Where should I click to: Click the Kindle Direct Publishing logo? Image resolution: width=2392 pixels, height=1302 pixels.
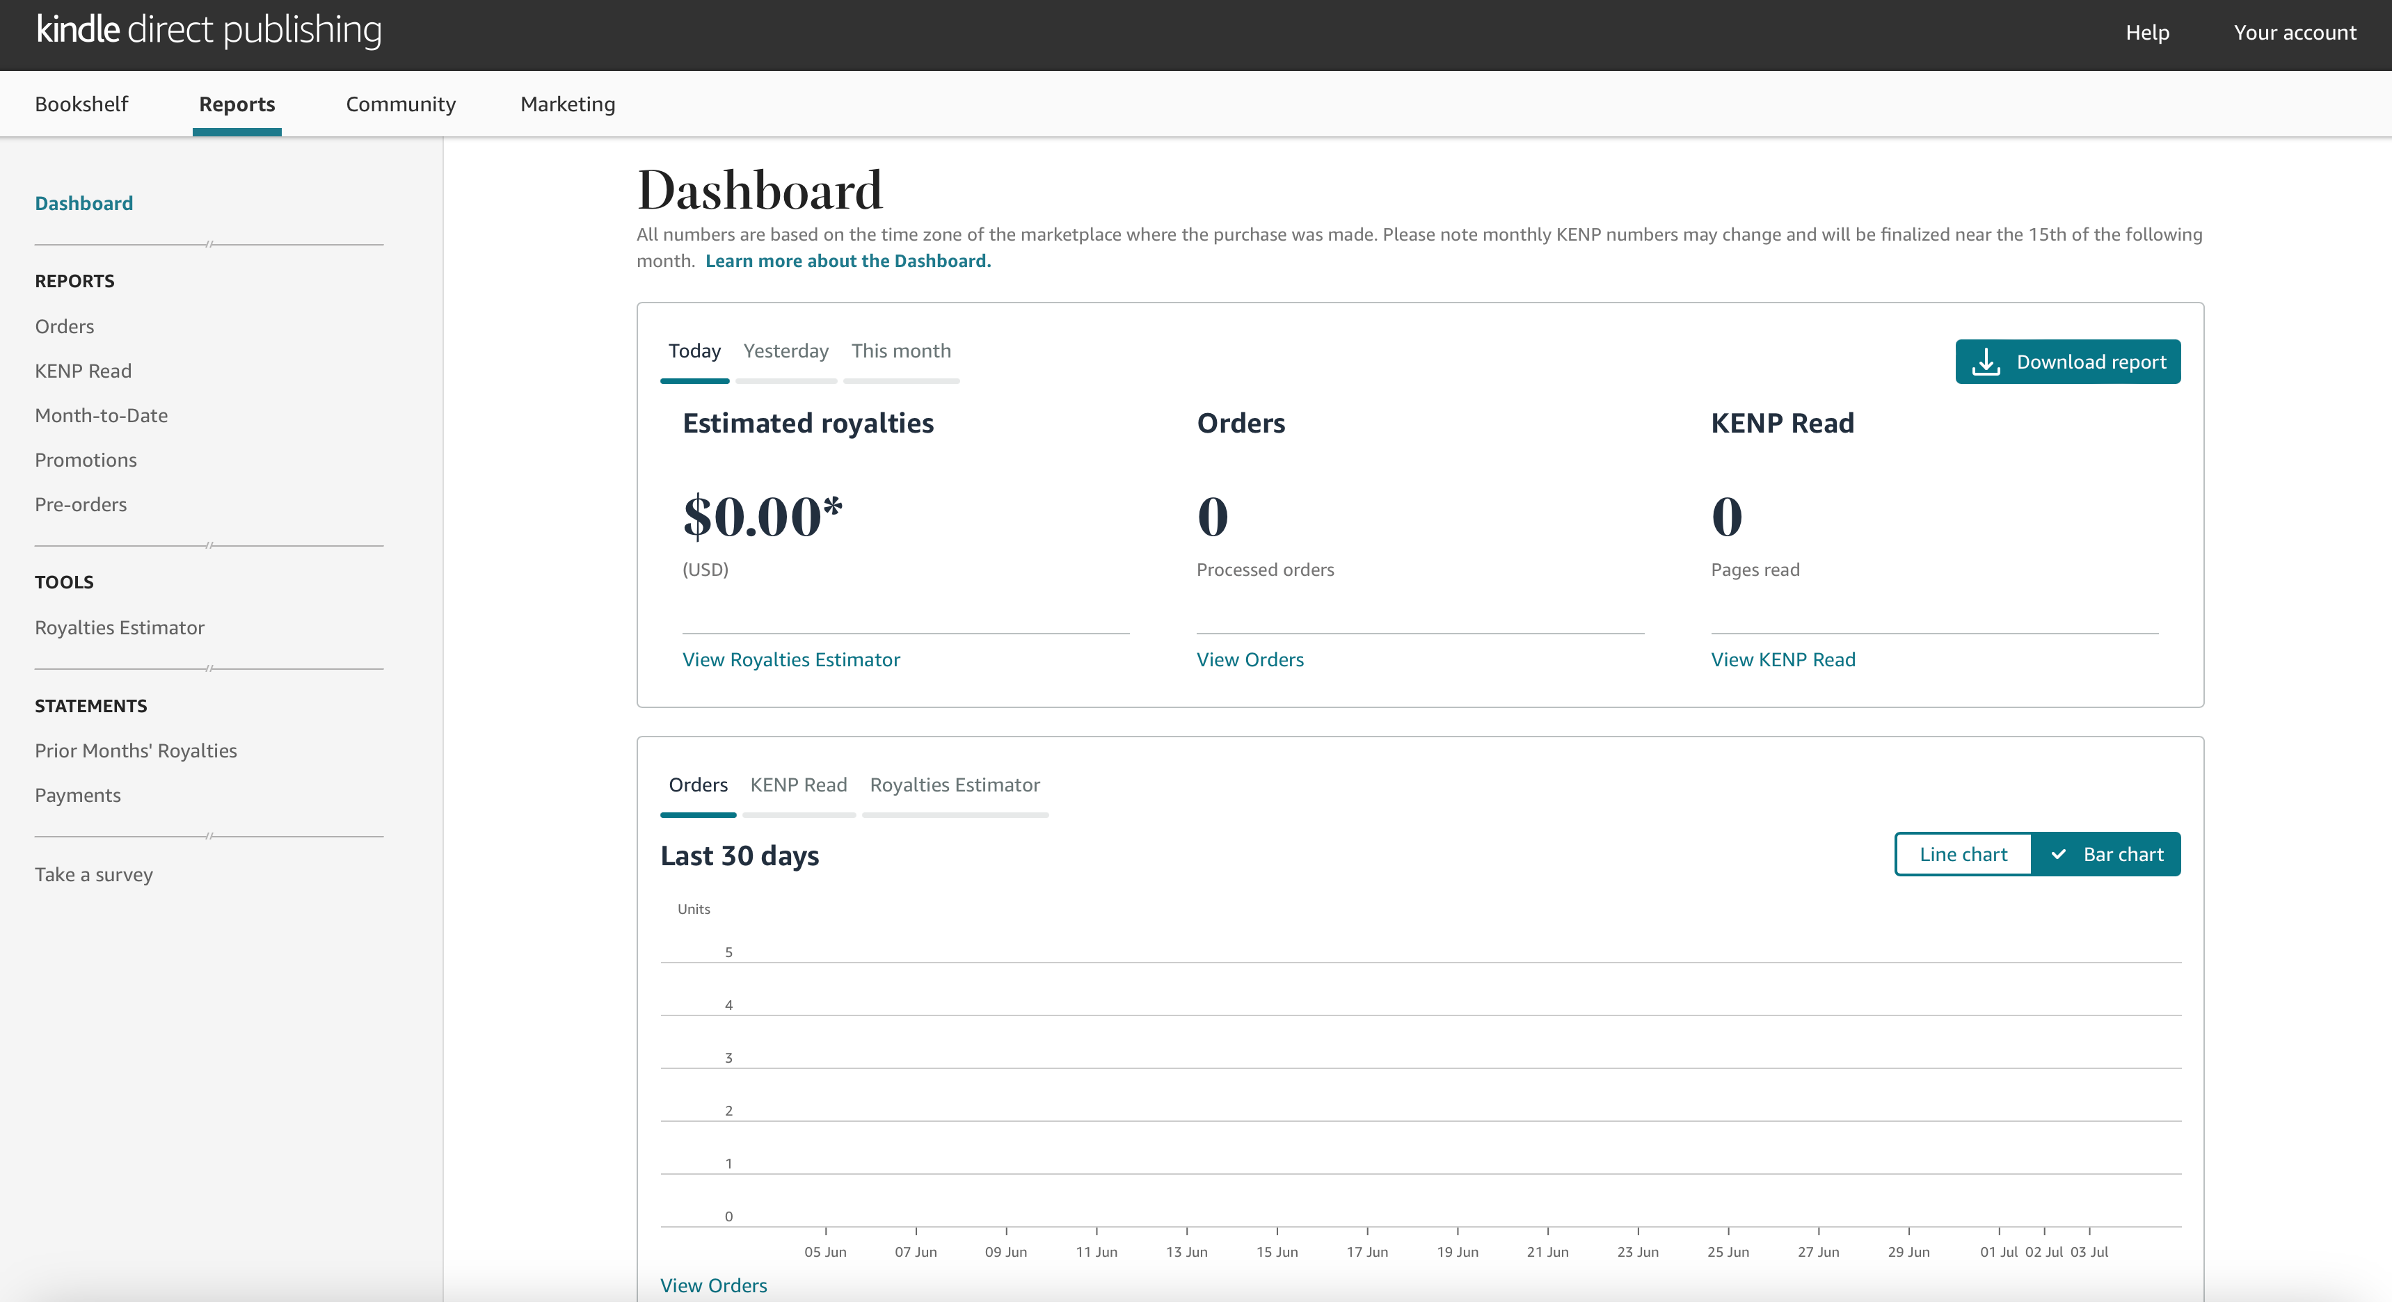[209, 30]
